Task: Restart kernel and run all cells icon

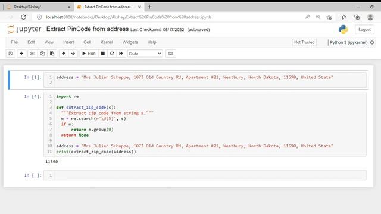Action: (x=121, y=53)
